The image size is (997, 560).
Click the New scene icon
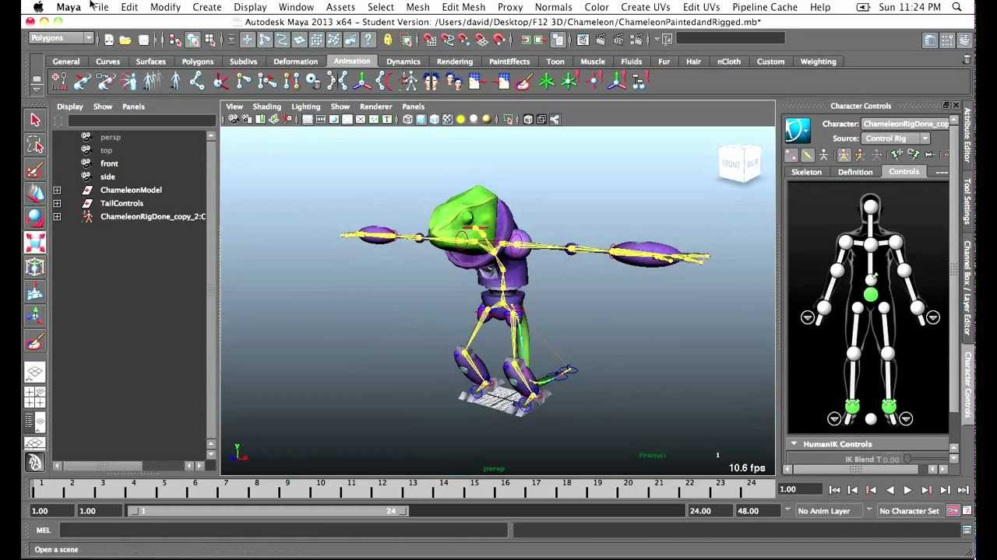tap(109, 40)
